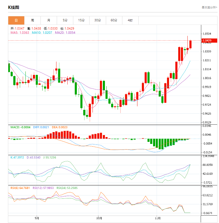Click the 1.0016 price axis label

point(207,78)
